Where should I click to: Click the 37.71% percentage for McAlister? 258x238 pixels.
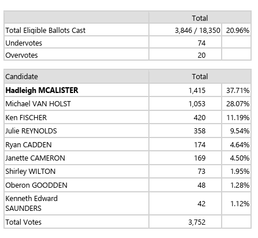(238, 90)
